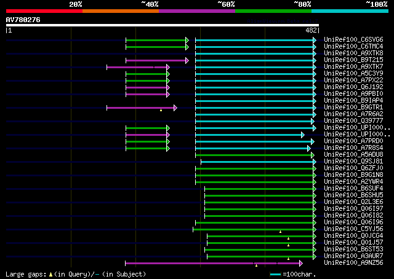Viewport: 394px width, 279px height.
Task: Click the cyan arrowhead ending UniRef100_A7R8S4 alignment
Action: tap(309, 149)
